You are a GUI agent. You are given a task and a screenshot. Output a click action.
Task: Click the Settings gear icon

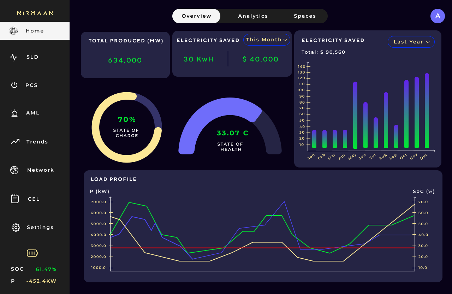click(x=16, y=227)
